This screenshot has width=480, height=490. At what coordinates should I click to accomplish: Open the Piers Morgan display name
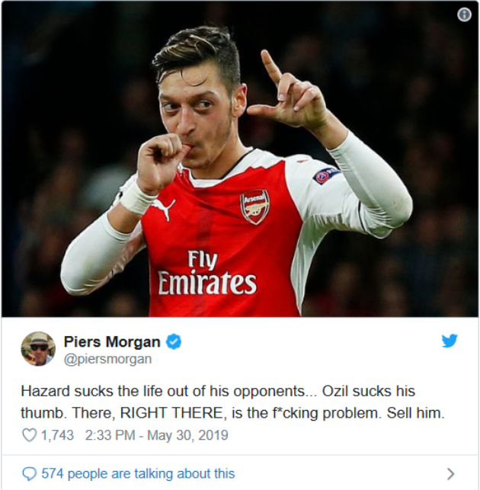[111, 342]
